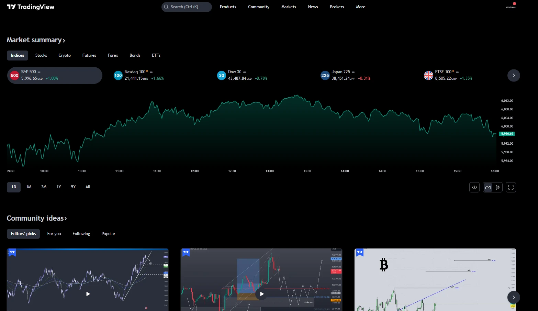Screen dimensions: 538x311
Task: Select the 5Y time range
Action: pos(73,187)
